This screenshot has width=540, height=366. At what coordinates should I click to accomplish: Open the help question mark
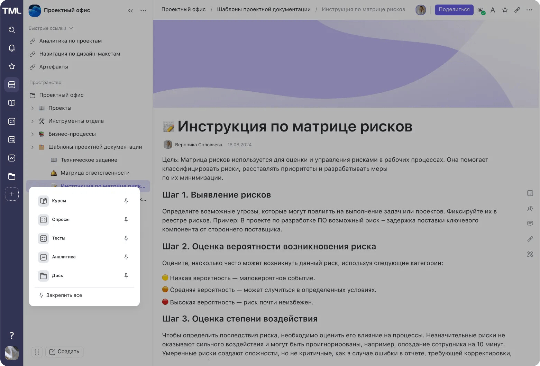(x=12, y=335)
